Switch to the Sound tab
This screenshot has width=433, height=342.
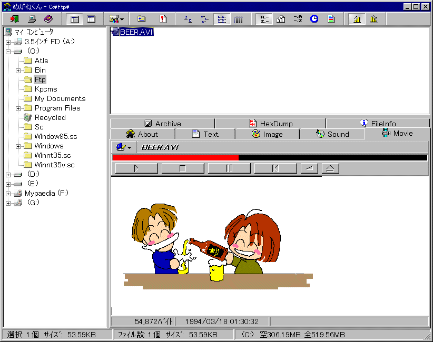[x=332, y=134]
